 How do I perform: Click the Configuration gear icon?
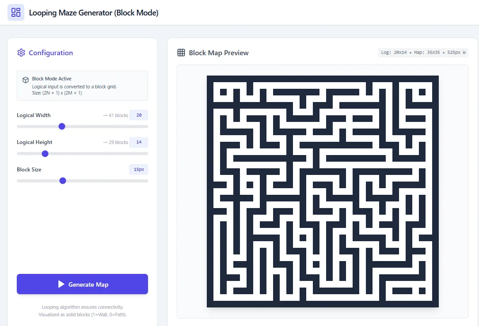[x=21, y=53]
